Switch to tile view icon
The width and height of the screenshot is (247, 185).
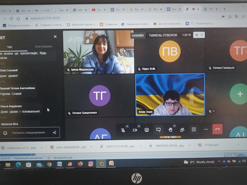pos(194,129)
